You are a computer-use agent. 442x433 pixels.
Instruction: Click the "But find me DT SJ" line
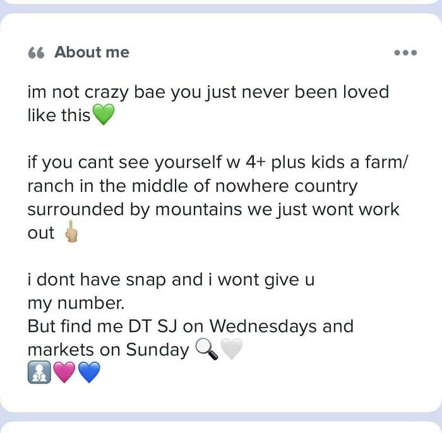coord(190,326)
